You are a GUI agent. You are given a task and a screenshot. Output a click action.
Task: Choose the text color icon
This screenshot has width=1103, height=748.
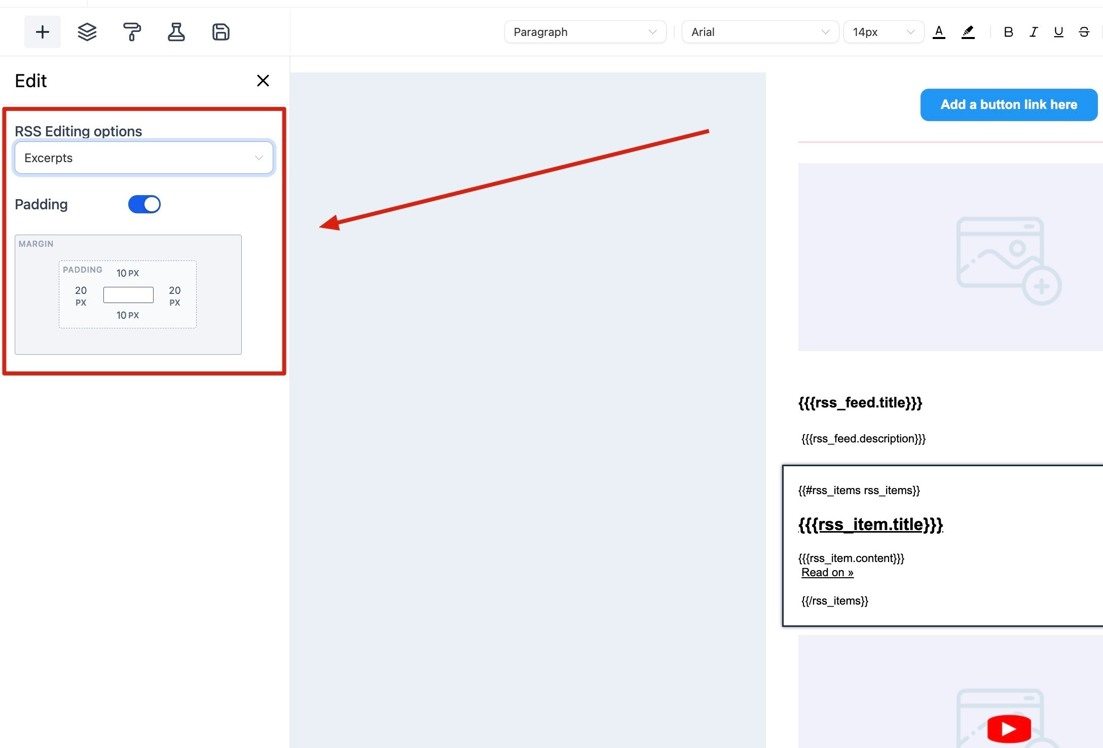(x=939, y=32)
